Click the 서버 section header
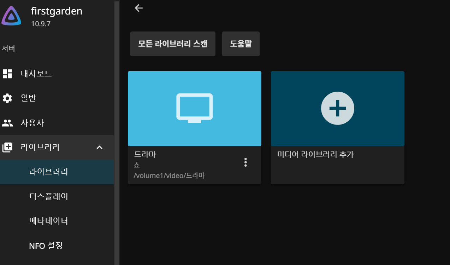 click(8, 48)
